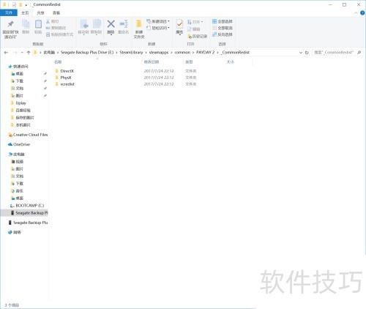
Task: Click the New folder icon
Action: (x=139, y=24)
